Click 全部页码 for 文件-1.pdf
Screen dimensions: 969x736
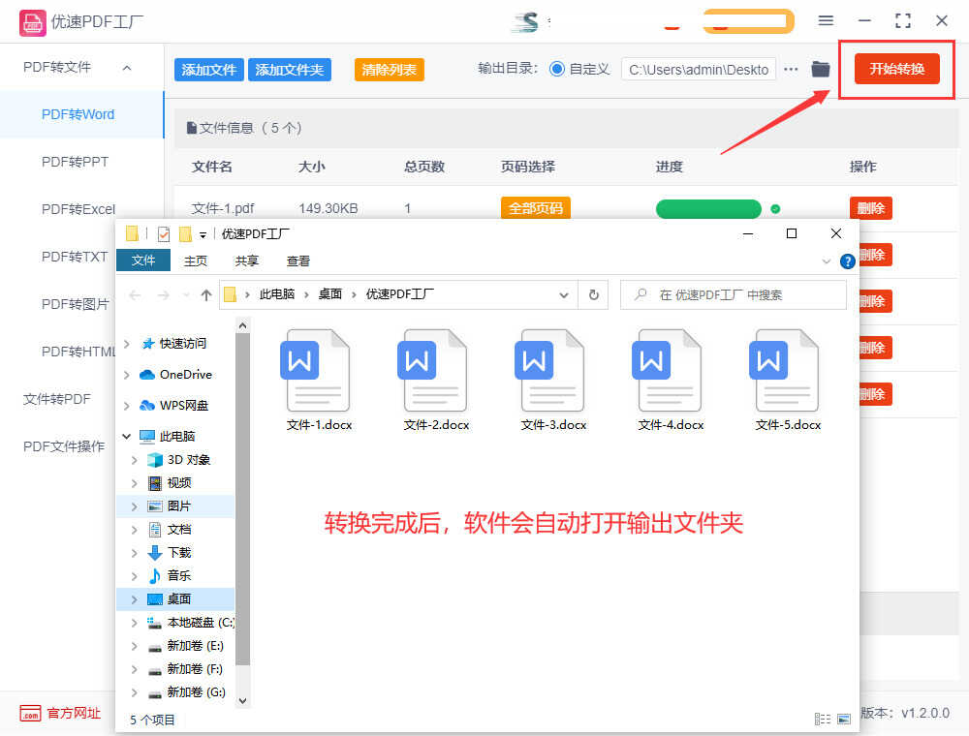pyautogui.click(x=535, y=209)
